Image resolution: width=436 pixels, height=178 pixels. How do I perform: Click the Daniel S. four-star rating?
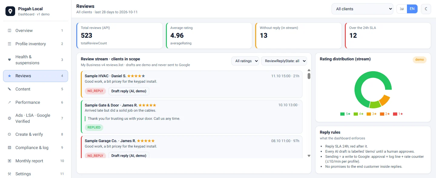pos(136,76)
